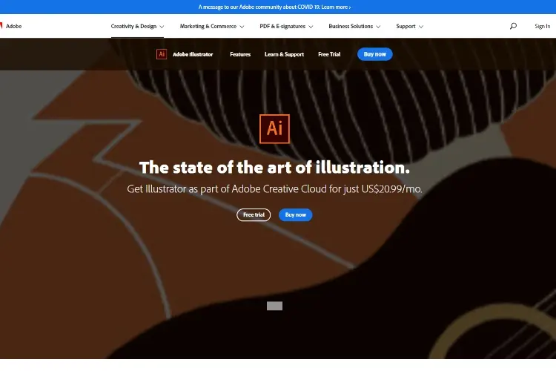556x371 pixels.
Task: Open the search magnifier icon
Action: 513,26
